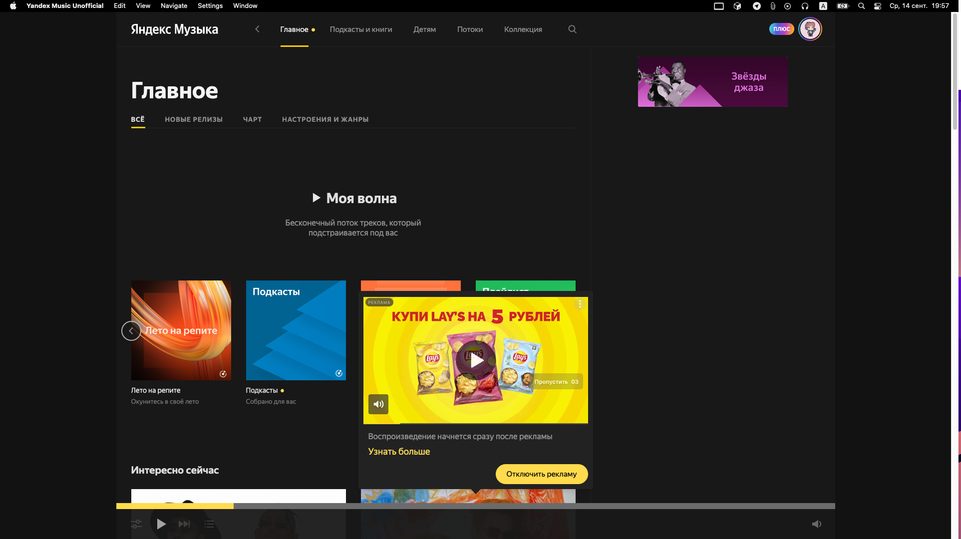Play "Моя волна" stream

click(x=354, y=198)
